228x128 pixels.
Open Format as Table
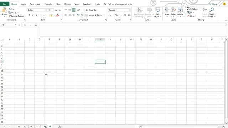click(x=149, y=13)
